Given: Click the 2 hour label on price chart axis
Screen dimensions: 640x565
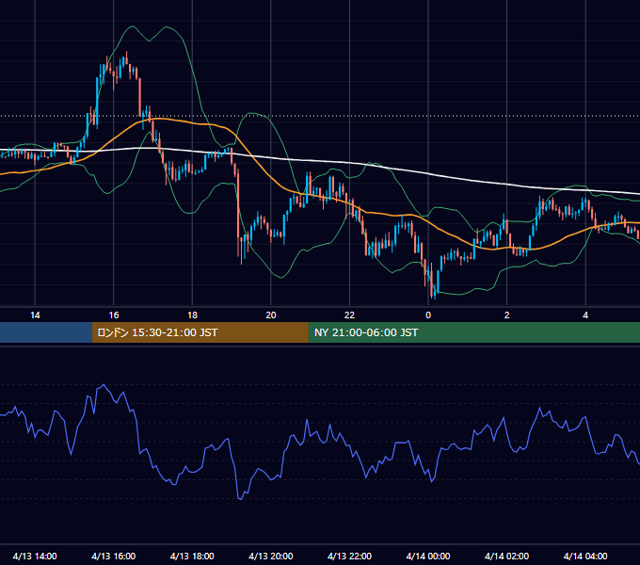Looking at the screenshot, I should (x=506, y=315).
